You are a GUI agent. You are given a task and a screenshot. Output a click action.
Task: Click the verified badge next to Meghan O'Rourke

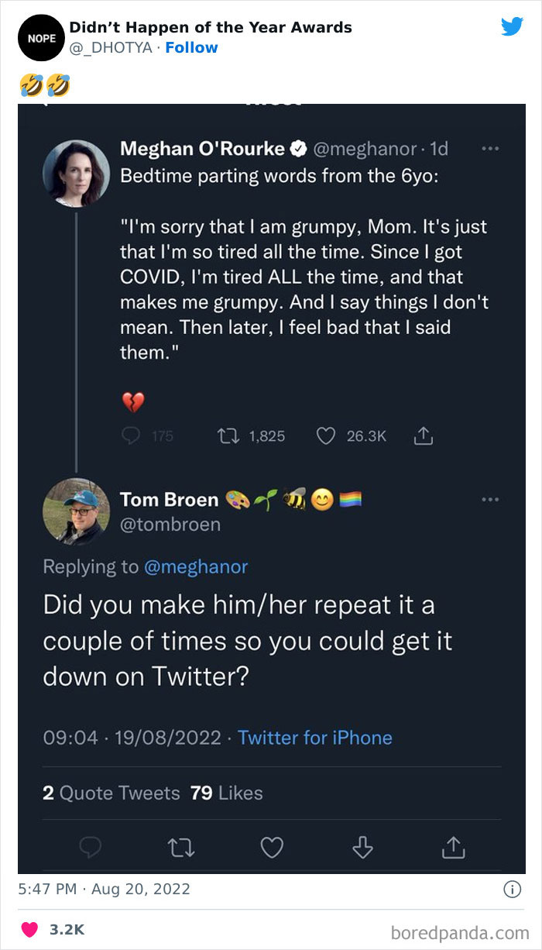297,148
